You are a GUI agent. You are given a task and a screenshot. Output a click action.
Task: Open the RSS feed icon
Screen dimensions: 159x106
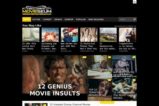[135, 2]
